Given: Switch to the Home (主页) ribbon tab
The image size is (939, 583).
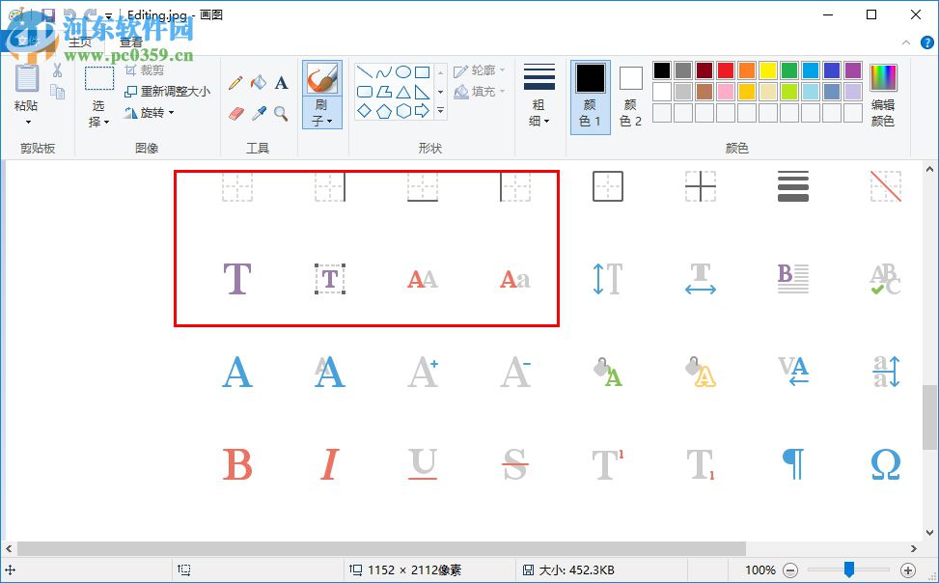Looking at the screenshot, I should tap(79, 42).
